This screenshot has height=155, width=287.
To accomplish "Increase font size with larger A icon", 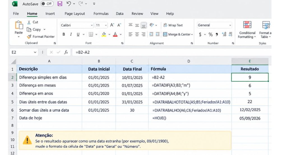I will (112, 25).
